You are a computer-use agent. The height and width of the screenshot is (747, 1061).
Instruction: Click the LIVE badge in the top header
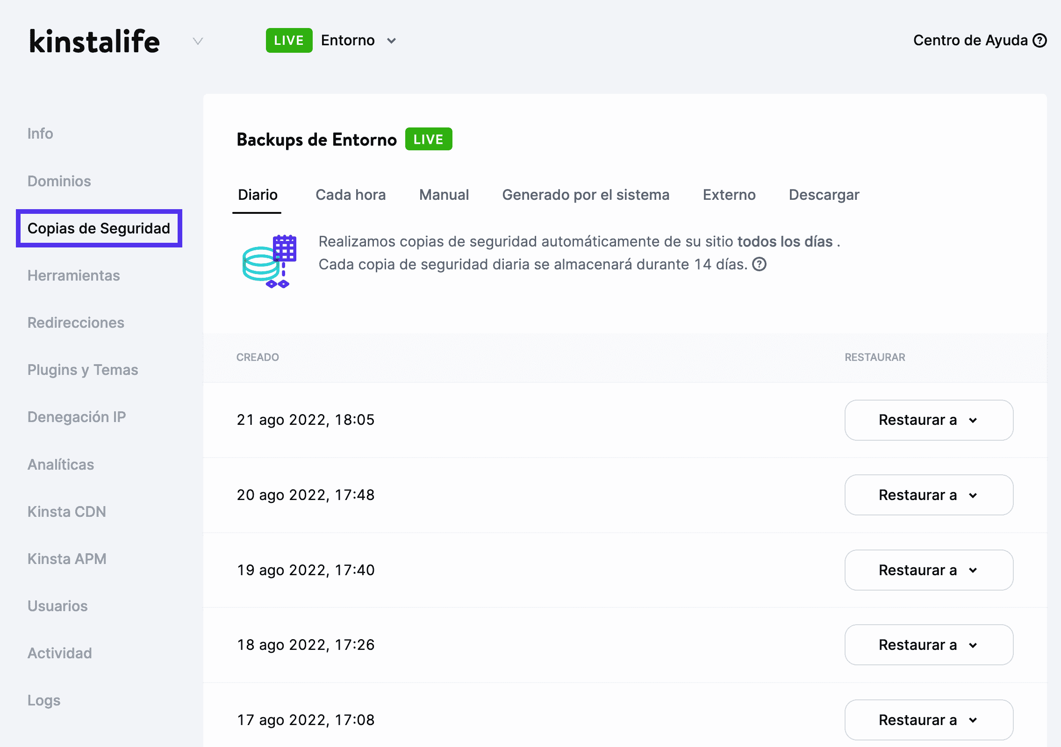point(289,40)
